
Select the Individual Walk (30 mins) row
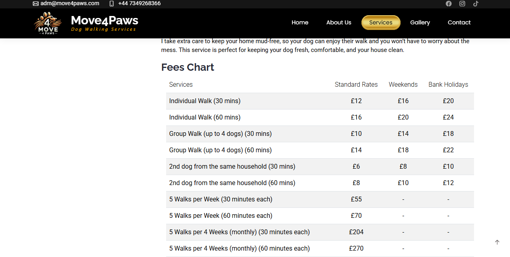click(x=204, y=101)
